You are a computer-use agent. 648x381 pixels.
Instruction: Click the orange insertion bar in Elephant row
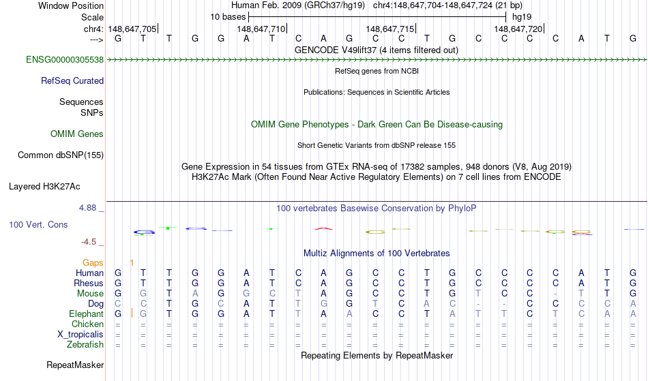pos(132,313)
